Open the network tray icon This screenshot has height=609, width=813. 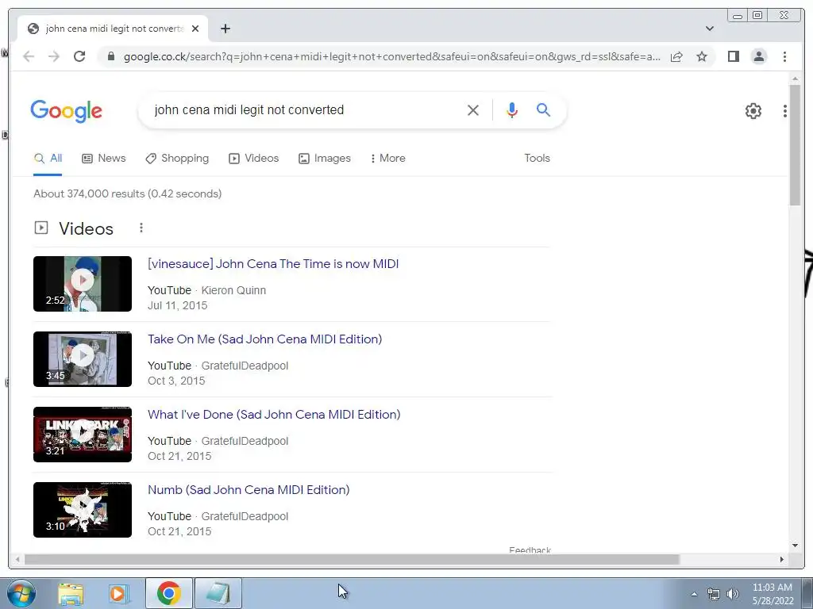[714, 594]
